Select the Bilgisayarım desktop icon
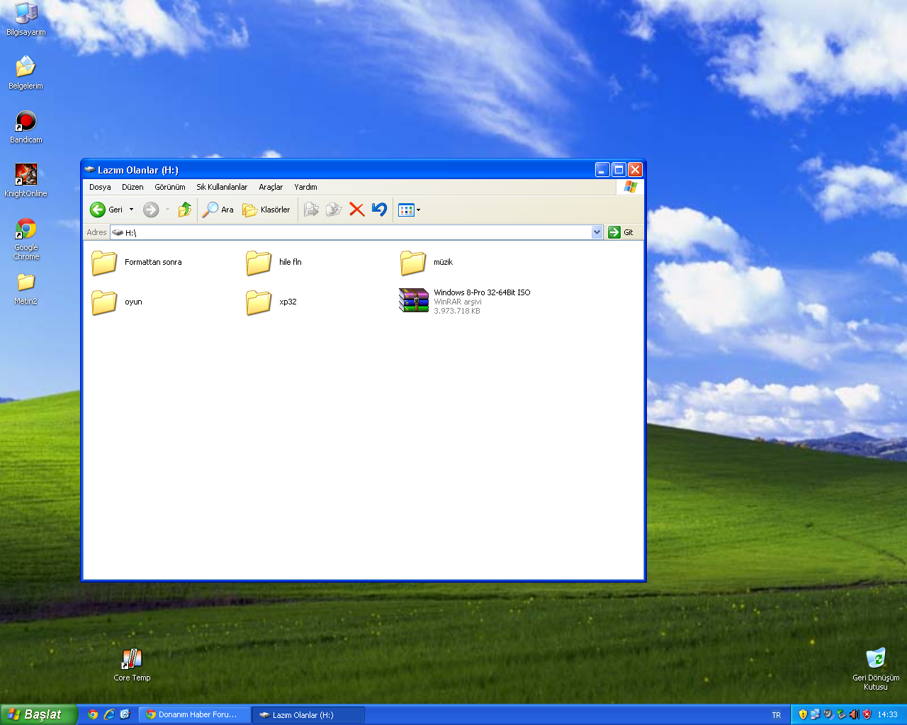Image resolution: width=907 pixels, height=725 pixels. tap(26, 19)
